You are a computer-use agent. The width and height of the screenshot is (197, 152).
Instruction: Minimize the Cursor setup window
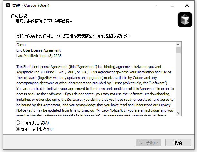click(x=158, y=5)
